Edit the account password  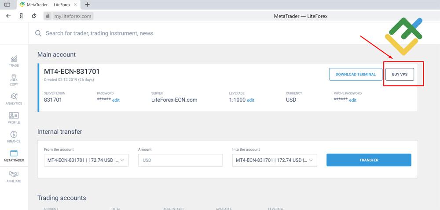point(116,100)
